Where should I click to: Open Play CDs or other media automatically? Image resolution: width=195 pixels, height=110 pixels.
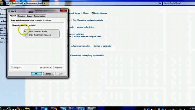(x=88, y=20)
